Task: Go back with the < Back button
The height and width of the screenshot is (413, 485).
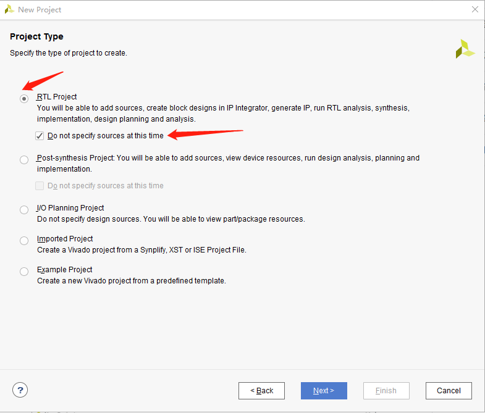Action: (261, 391)
